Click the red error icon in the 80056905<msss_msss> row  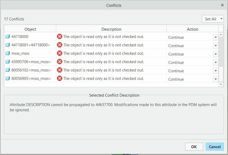(x=59, y=79)
